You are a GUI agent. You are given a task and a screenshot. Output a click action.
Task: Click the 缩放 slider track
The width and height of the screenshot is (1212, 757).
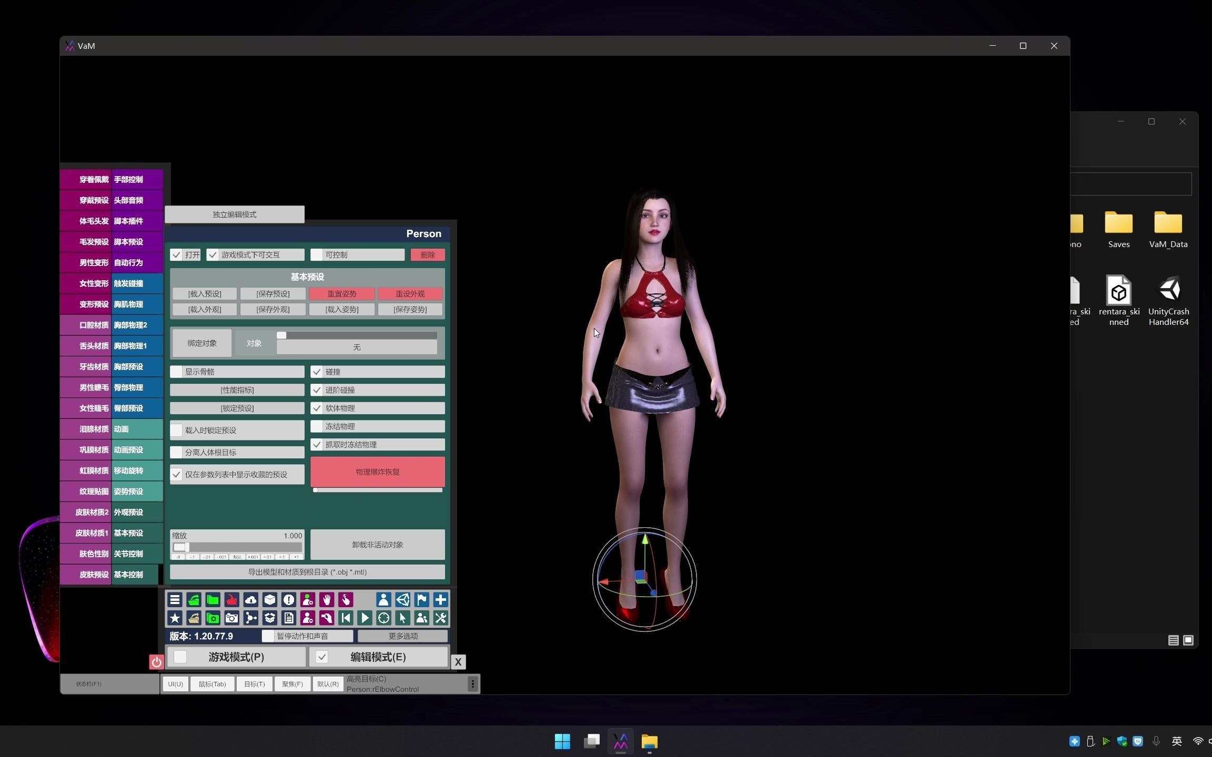pyautogui.click(x=237, y=547)
